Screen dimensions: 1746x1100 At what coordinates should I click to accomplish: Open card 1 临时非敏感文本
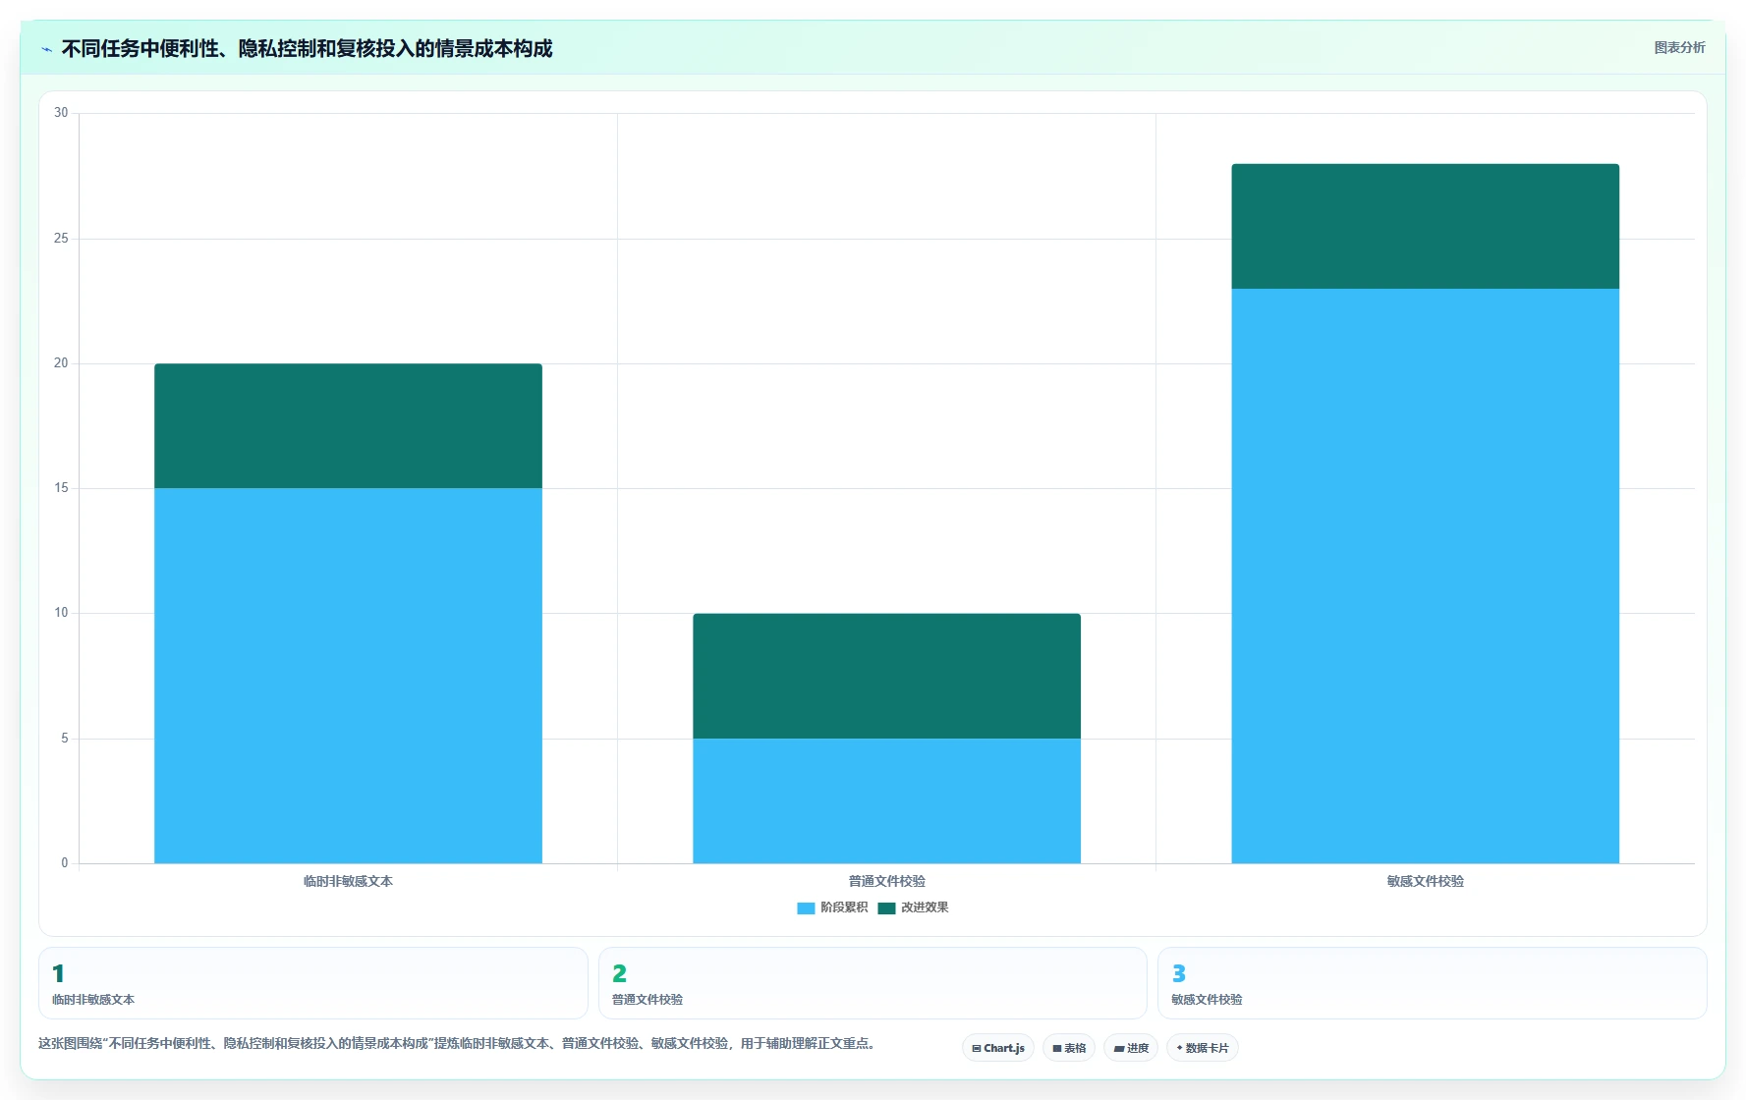[x=312, y=983]
